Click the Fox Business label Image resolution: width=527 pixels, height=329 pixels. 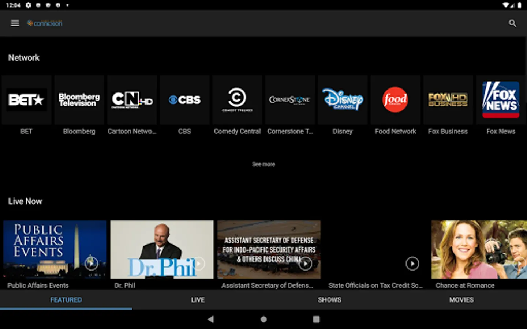[448, 131]
